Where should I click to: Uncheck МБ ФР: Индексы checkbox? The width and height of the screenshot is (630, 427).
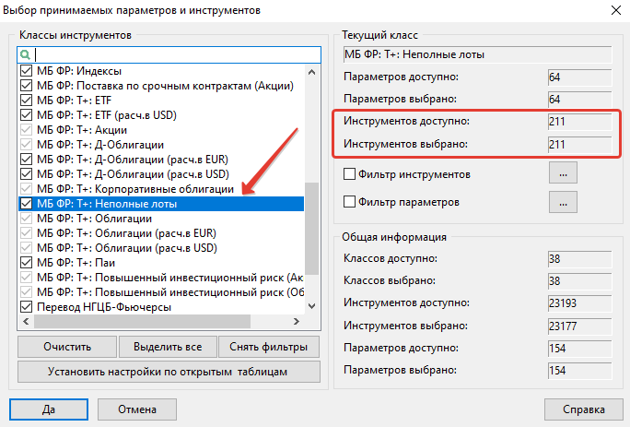[26, 71]
